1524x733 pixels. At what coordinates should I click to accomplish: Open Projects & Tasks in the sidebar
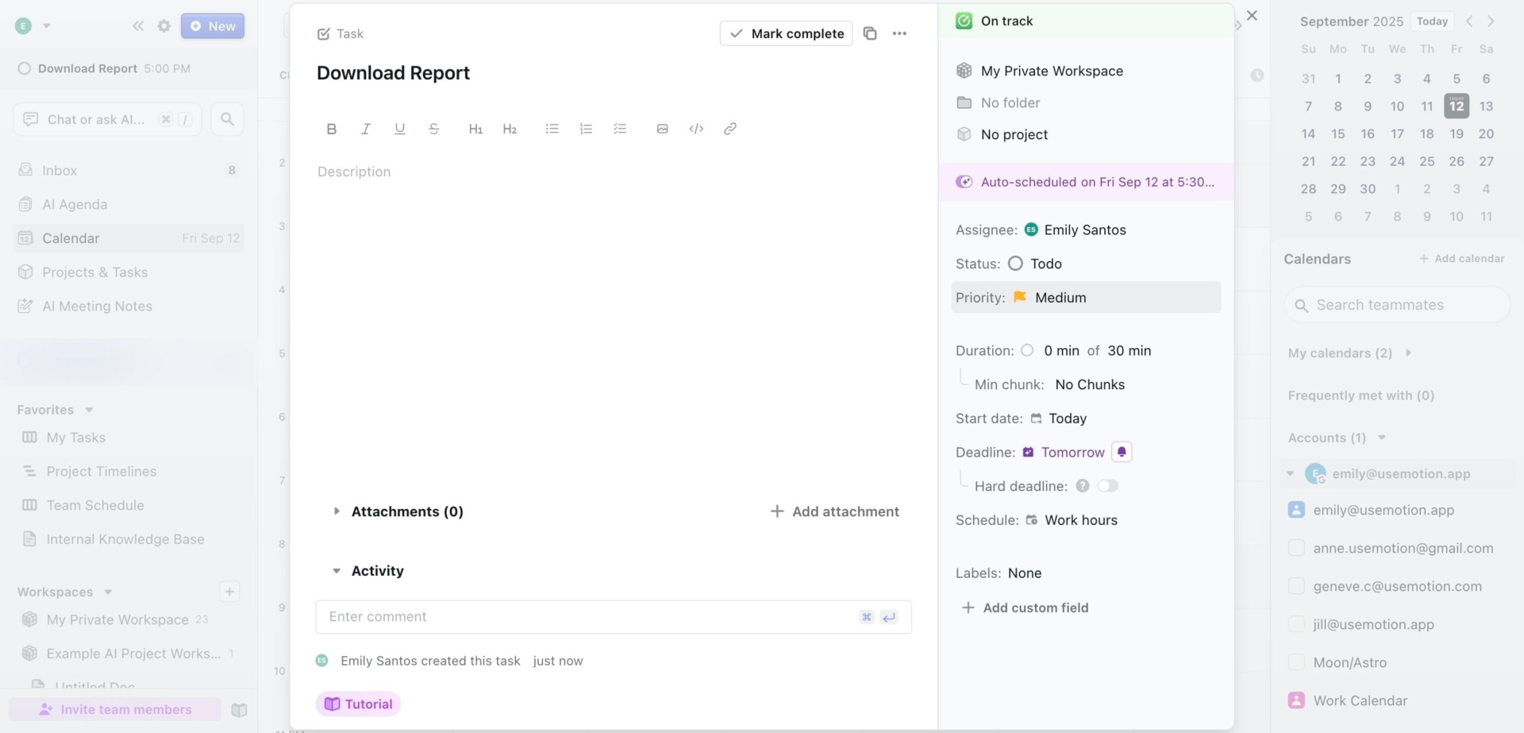click(x=129, y=272)
